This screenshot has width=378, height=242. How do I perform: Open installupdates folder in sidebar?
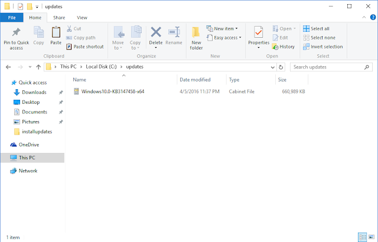coord(37,132)
